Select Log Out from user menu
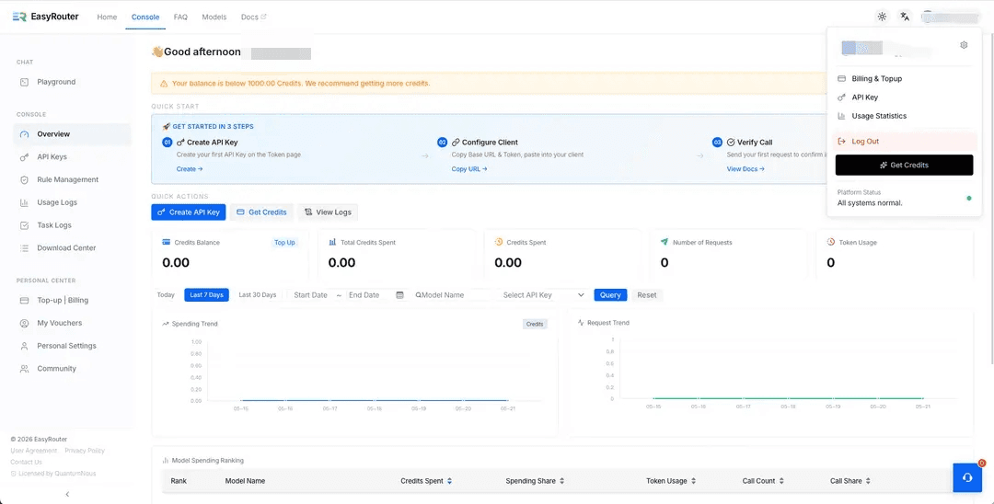 904,142
